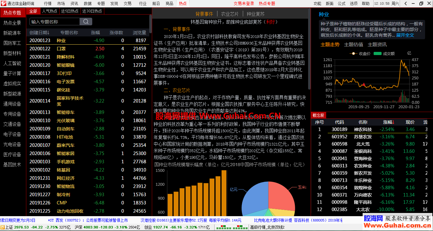Click the 输入专题名称 search field
The height and width of the screenshot is (231, 433).
tap(55, 22)
